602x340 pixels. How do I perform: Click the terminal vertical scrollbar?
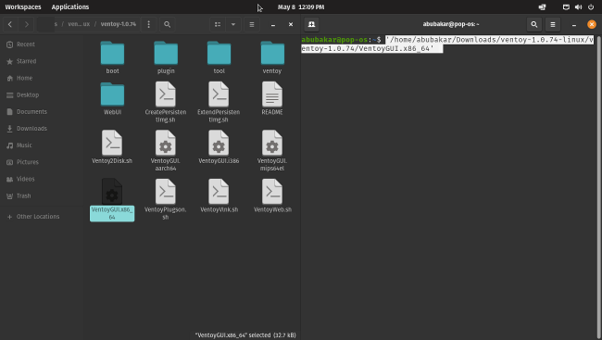tap(598, 186)
